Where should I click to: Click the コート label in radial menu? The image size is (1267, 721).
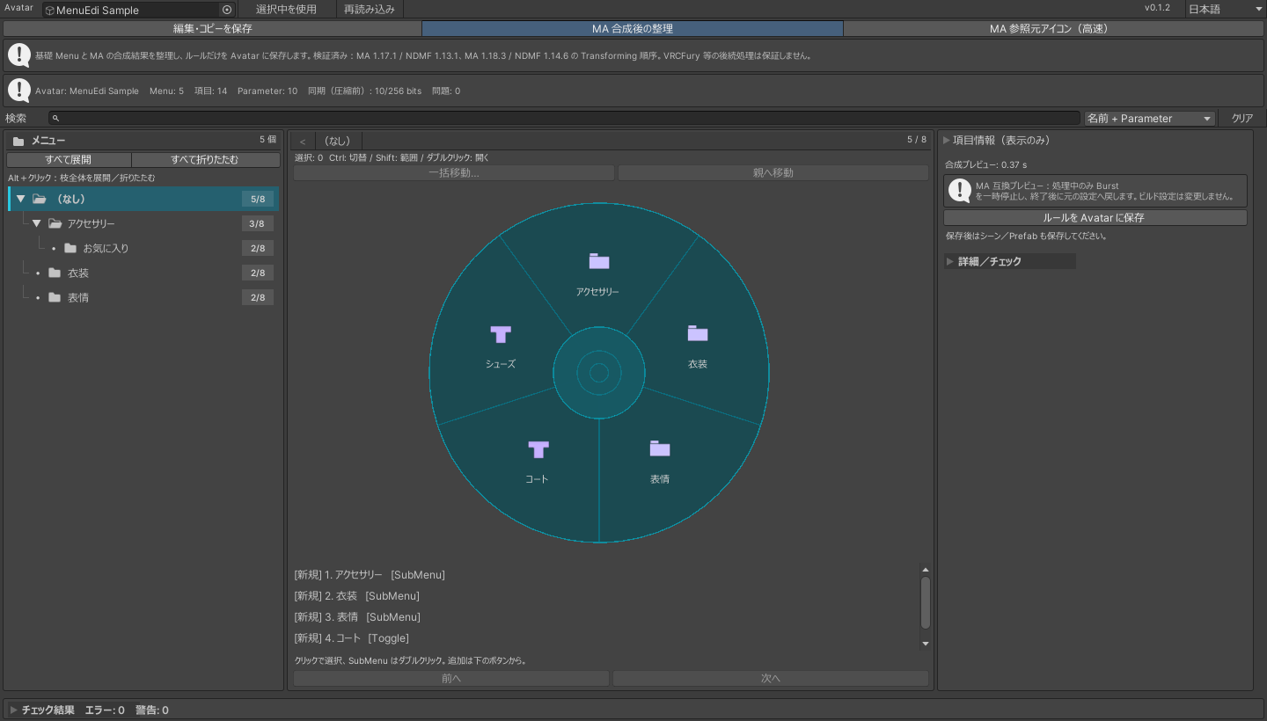(x=537, y=479)
